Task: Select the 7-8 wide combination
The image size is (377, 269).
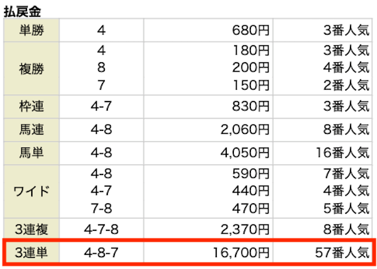Action: (x=101, y=209)
